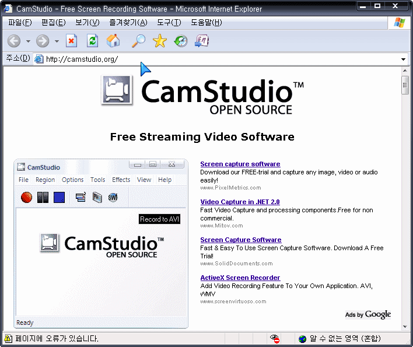Viewport: 413px width, 347px height.
Task: Click the www.screenvirtuoso.com text
Action: click(233, 302)
